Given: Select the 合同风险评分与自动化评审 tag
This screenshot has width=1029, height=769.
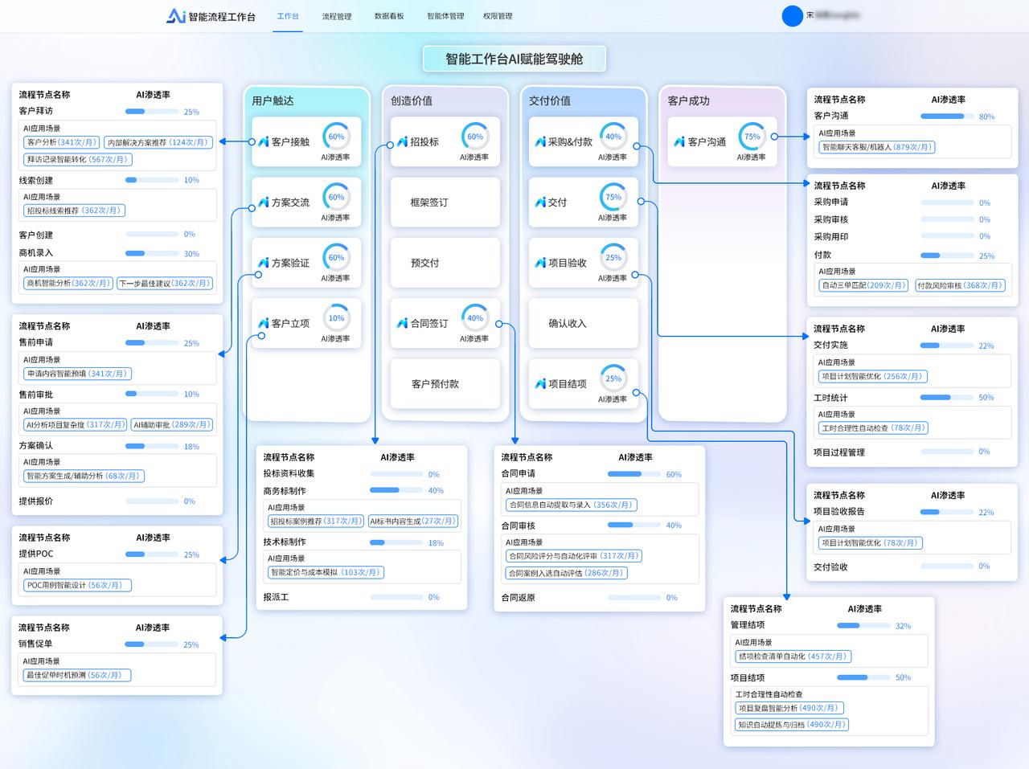Looking at the screenshot, I should click(x=574, y=556).
